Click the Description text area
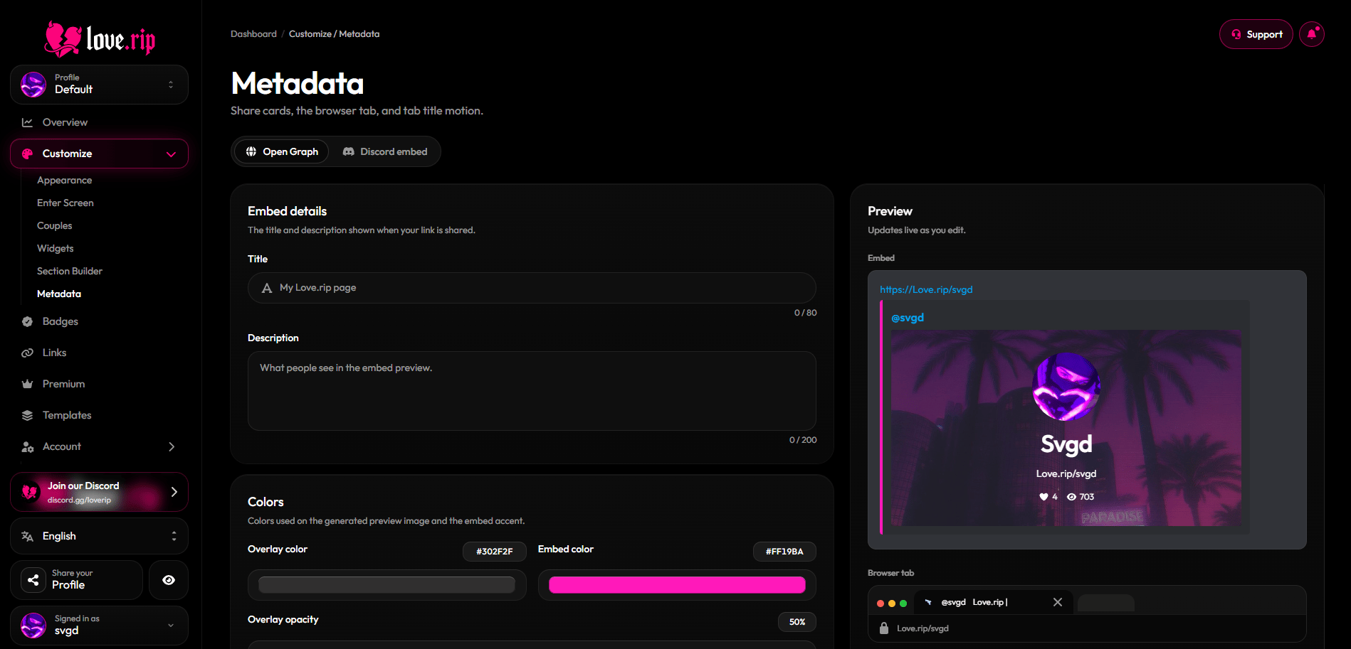This screenshot has width=1351, height=649. pyautogui.click(x=532, y=391)
